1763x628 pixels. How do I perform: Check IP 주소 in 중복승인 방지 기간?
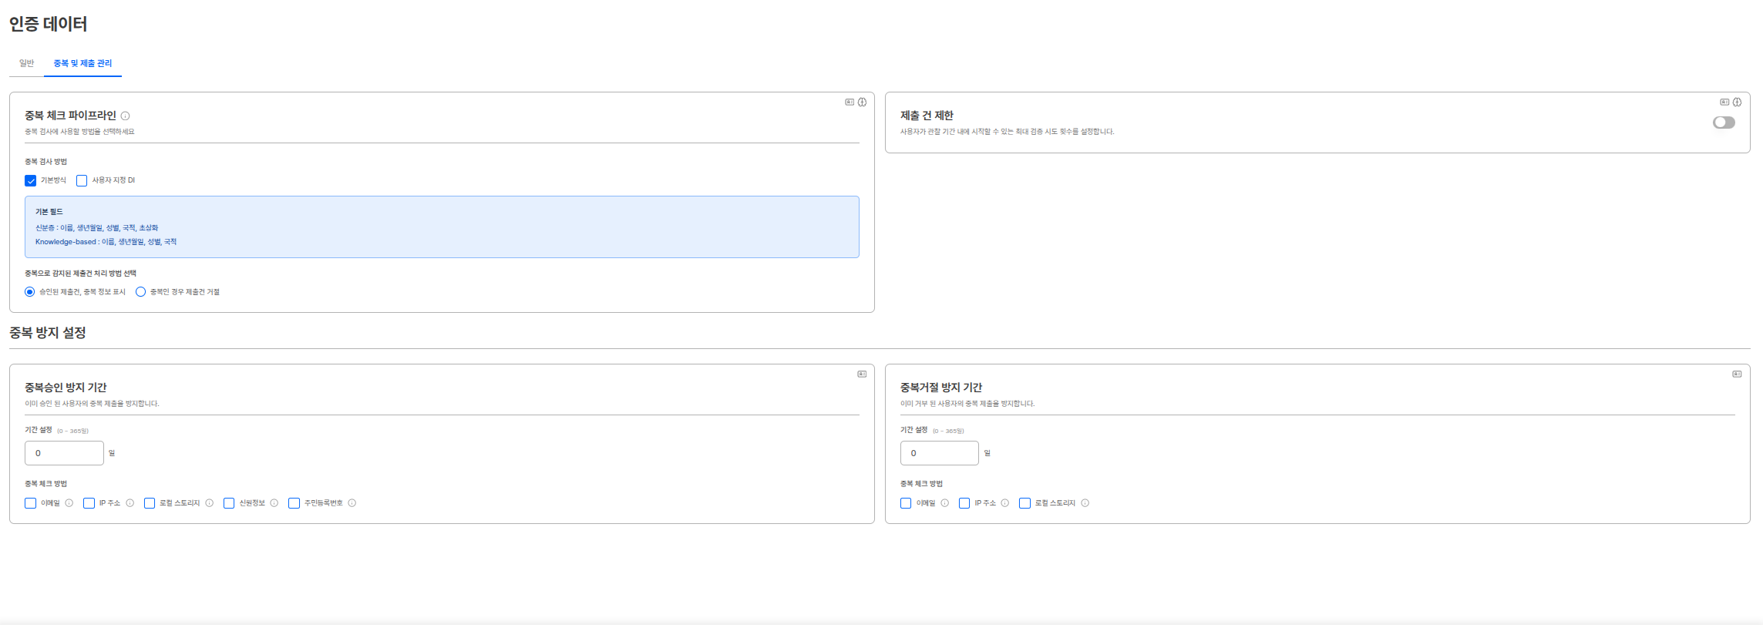(89, 503)
